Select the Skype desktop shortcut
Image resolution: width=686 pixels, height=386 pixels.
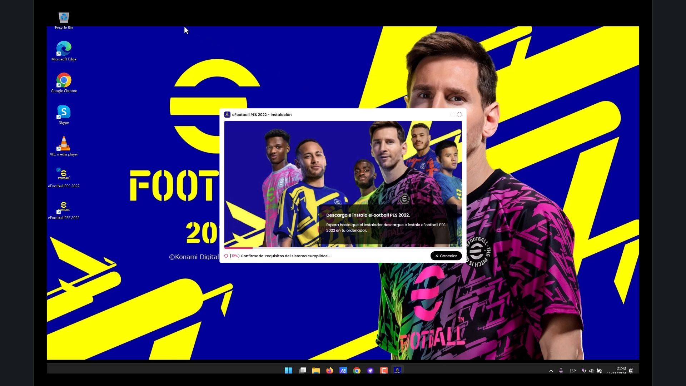pyautogui.click(x=64, y=115)
